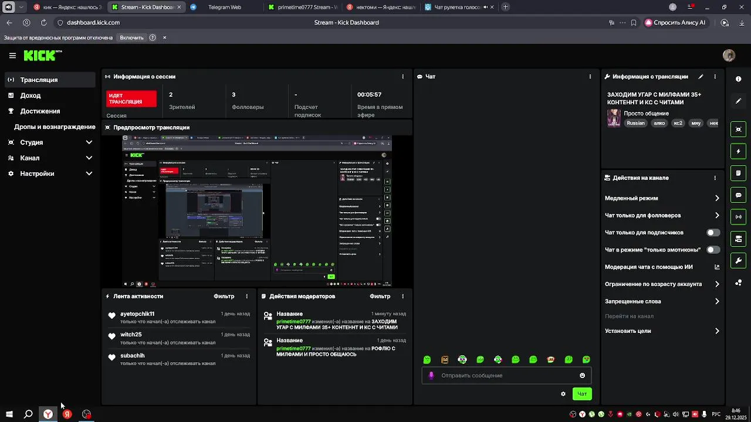The width and height of the screenshot is (751, 422).
Task: Click the Russian language tag
Action: pos(635,124)
